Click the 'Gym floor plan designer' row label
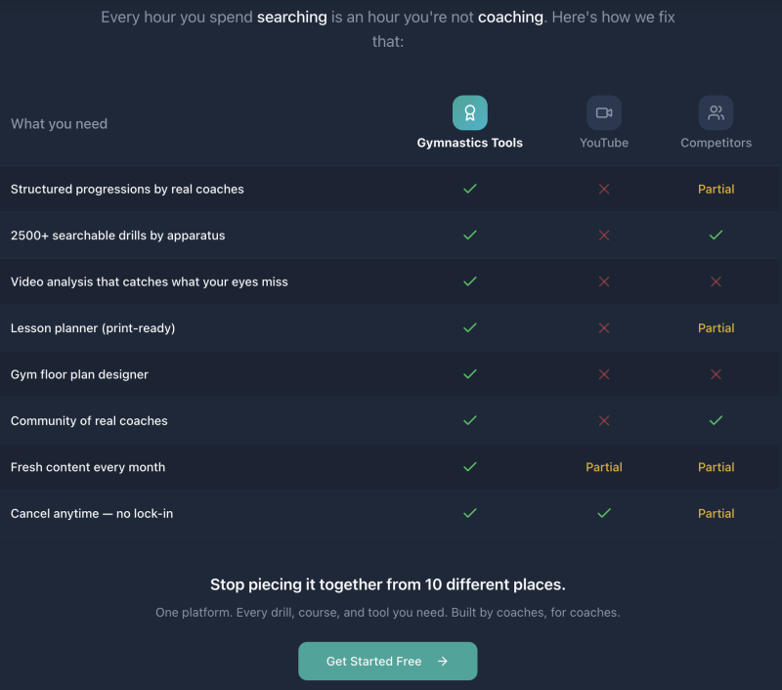Viewport: 782px width, 690px height. pyautogui.click(x=79, y=374)
